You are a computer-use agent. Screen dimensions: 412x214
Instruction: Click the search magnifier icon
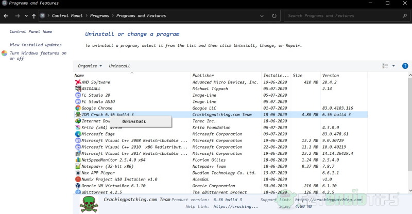(x=405, y=16)
